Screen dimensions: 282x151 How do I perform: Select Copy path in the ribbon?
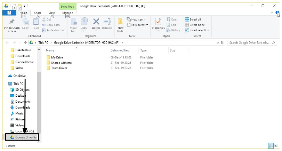click(x=51, y=25)
